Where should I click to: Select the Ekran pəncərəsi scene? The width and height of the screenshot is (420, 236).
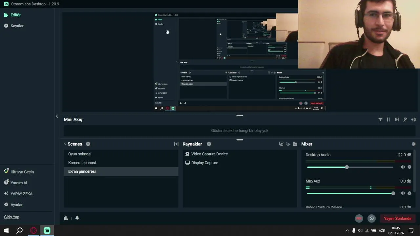coord(121,171)
